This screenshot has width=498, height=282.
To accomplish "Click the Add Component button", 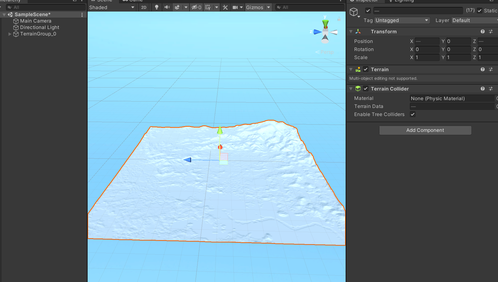I will 425,130.
